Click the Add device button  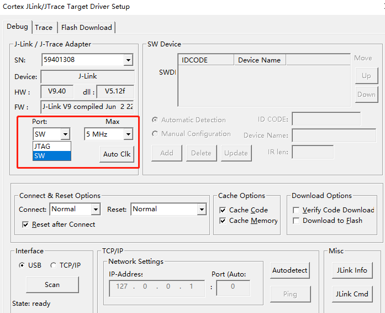tap(167, 153)
